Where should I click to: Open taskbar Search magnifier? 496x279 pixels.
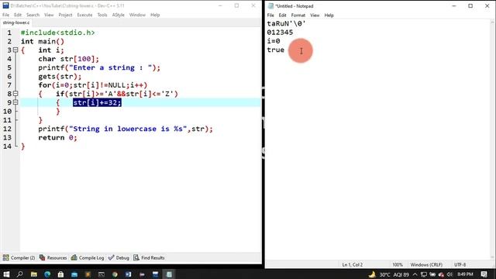pos(19,274)
